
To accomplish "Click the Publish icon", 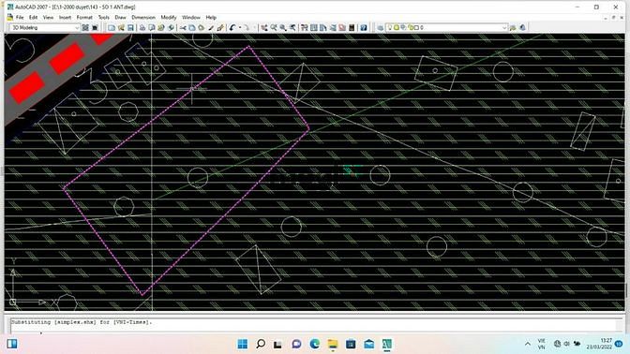I will pyautogui.click(x=161, y=28).
